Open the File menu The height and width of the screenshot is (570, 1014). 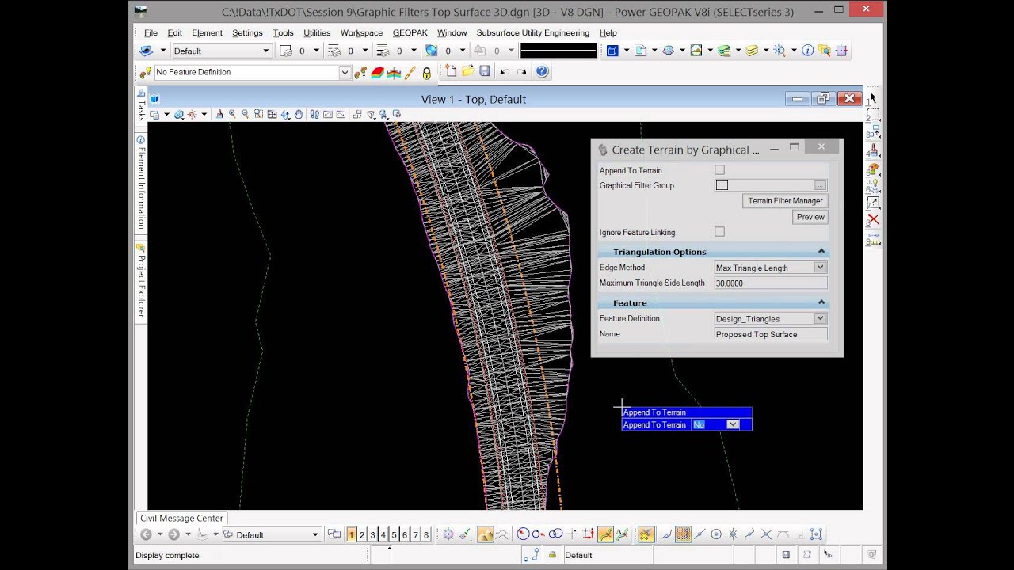click(151, 32)
